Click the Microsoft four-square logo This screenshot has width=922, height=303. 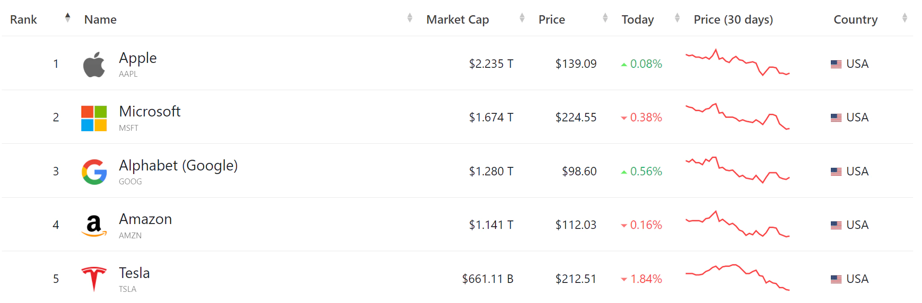click(x=94, y=118)
